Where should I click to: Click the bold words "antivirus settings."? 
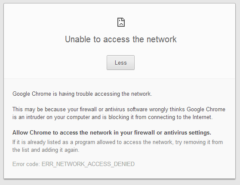coord(188,133)
